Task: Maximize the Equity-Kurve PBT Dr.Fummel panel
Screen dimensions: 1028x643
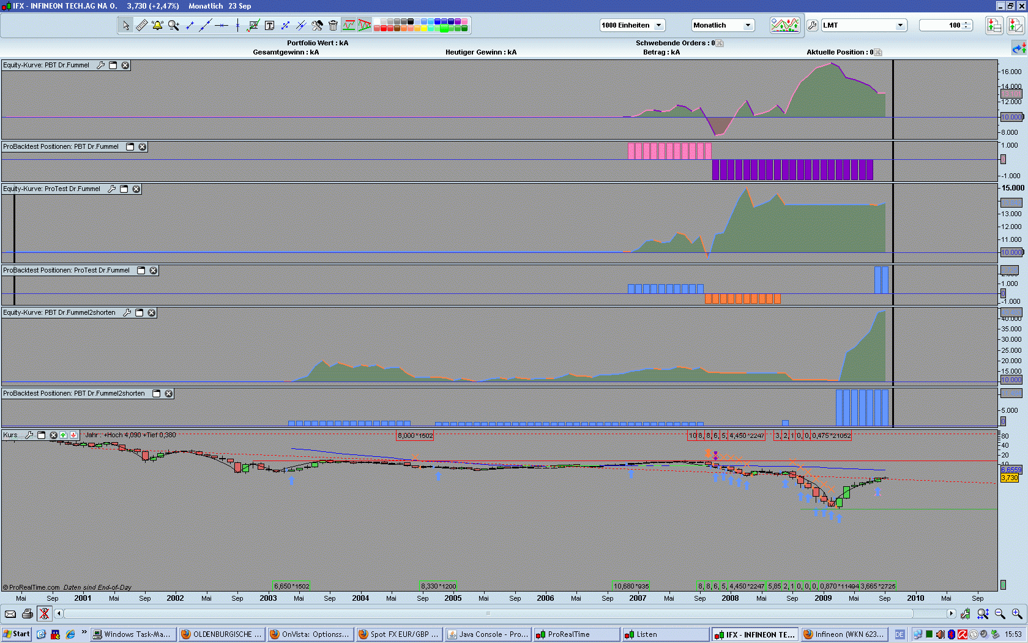Action: pos(113,65)
